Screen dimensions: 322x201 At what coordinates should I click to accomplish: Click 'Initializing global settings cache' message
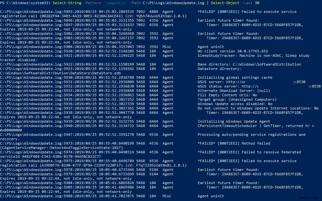[x=235, y=77]
